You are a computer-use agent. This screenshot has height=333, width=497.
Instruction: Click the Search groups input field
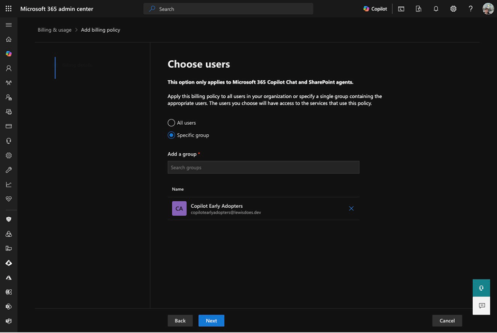pos(263,168)
